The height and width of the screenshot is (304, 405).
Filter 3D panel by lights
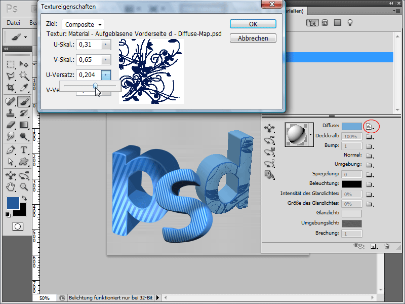(350, 23)
